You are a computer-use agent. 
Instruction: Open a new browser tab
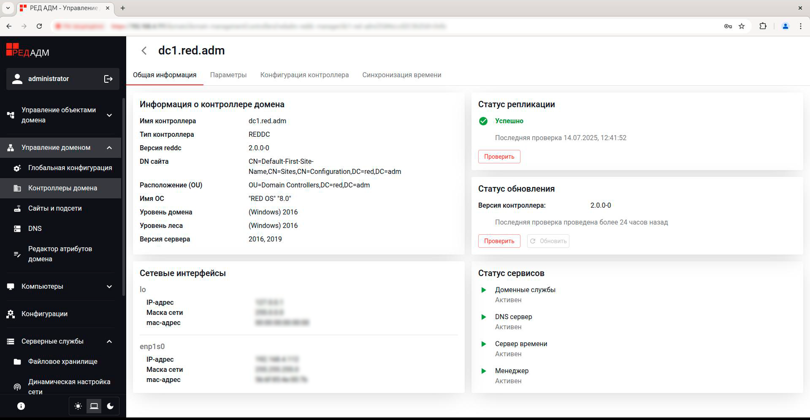click(x=123, y=8)
